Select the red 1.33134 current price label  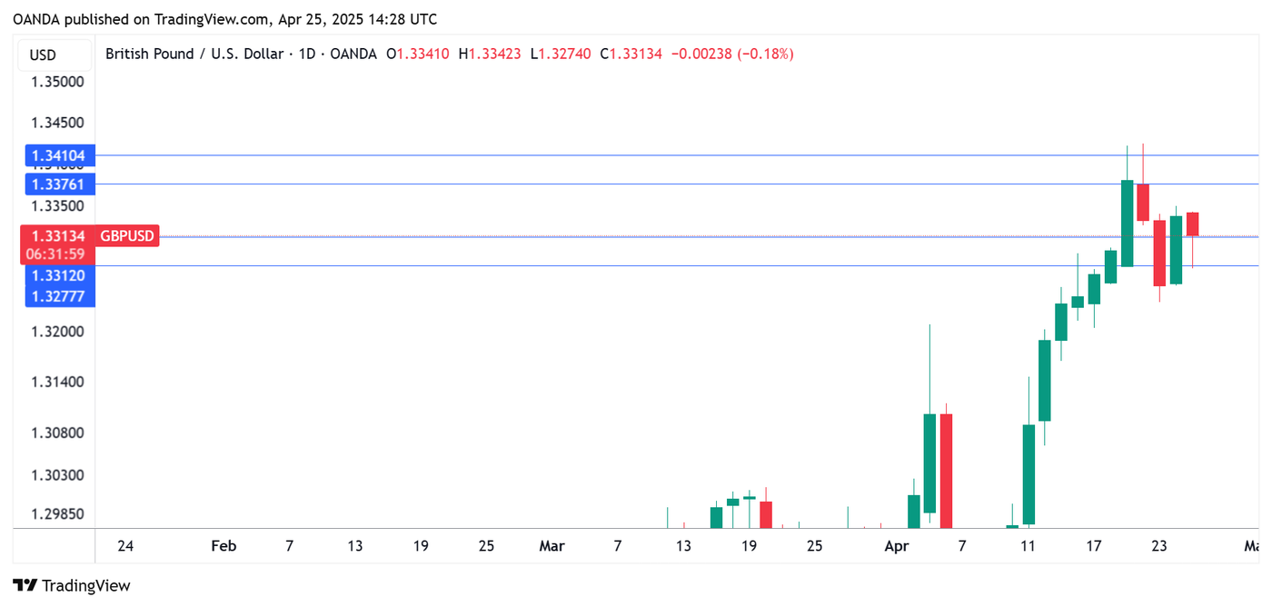tap(58, 236)
